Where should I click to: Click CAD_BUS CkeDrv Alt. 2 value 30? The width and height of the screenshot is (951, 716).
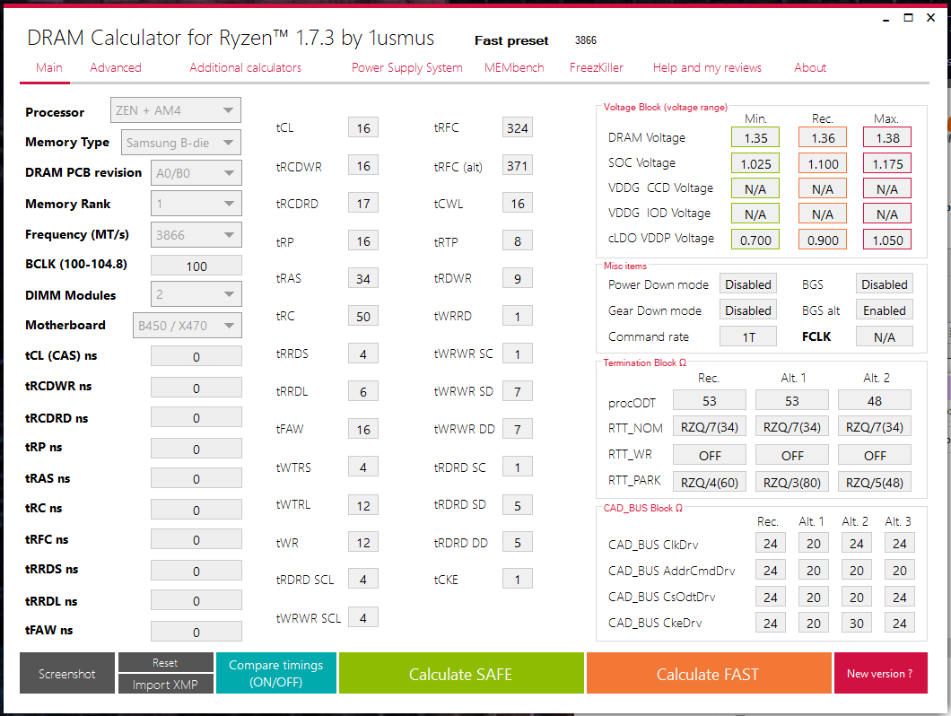tap(857, 623)
